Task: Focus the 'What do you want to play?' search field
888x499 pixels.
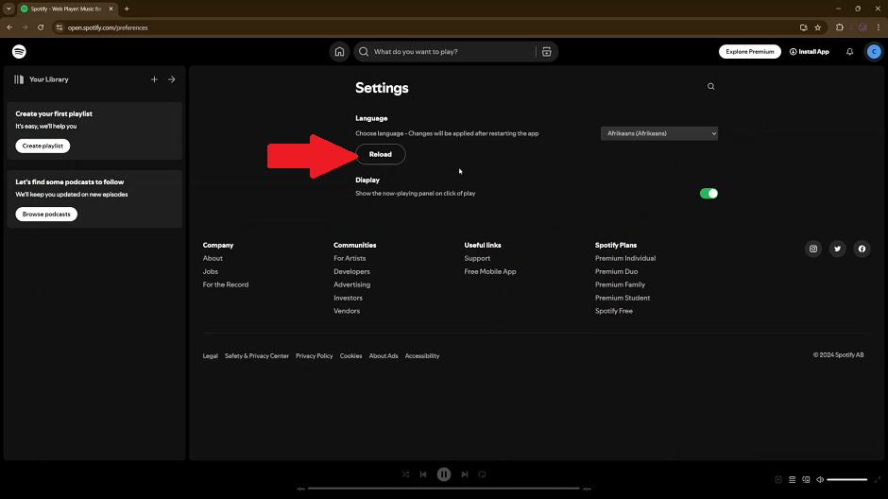Action: click(x=445, y=52)
